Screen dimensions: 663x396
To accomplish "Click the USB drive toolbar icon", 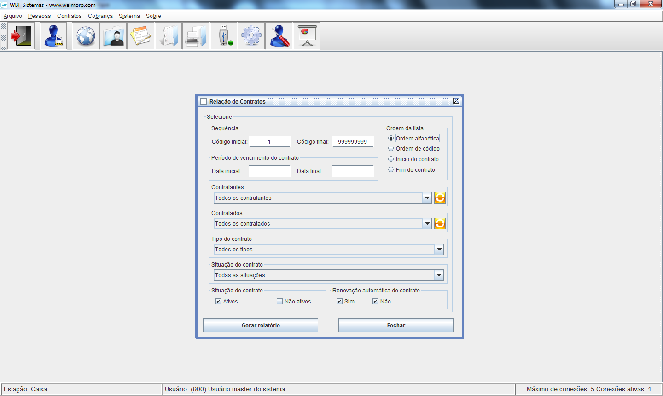I will pyautogui.click(x=224, y=36).
